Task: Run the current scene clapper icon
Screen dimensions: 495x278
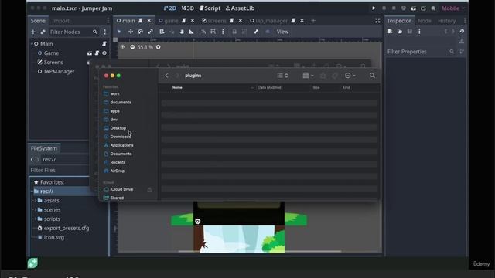Action: point(414,8)
